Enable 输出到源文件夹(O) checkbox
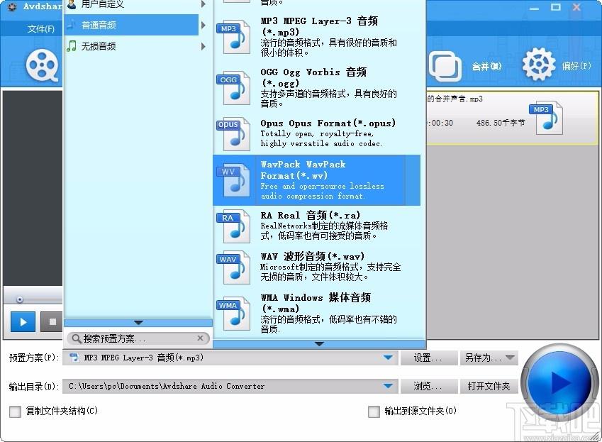 [374, 411]
